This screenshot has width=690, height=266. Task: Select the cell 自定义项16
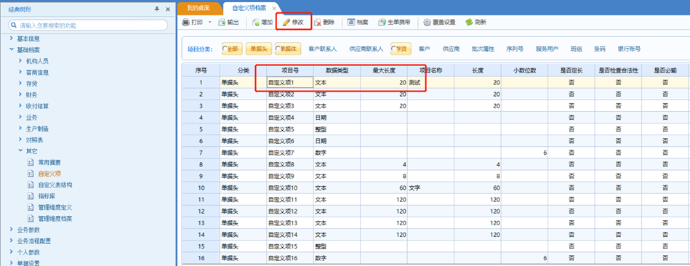290,258
